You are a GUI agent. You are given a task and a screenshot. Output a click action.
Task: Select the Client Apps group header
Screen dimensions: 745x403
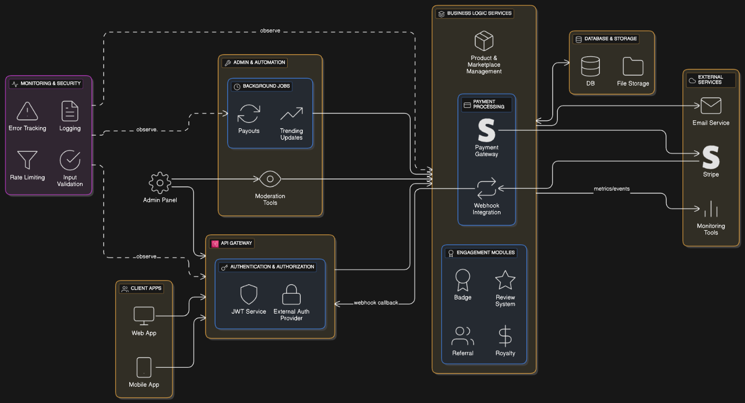click(x=141, y=288)
